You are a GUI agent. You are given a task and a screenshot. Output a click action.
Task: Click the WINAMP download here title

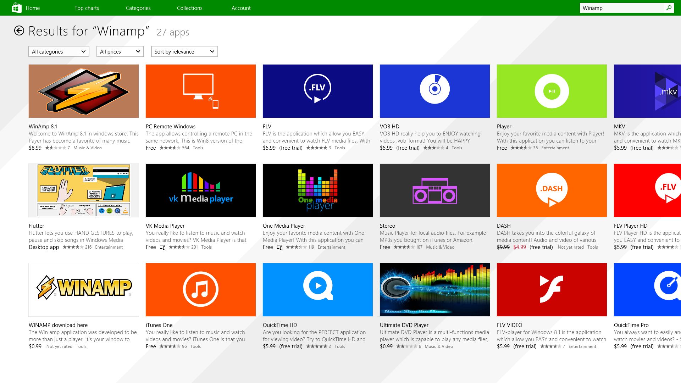58,325
